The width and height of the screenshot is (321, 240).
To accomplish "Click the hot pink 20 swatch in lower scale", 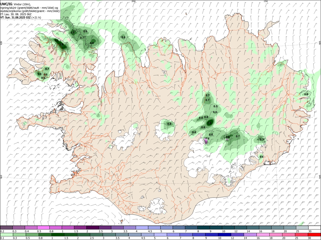I will click(288, 235).
